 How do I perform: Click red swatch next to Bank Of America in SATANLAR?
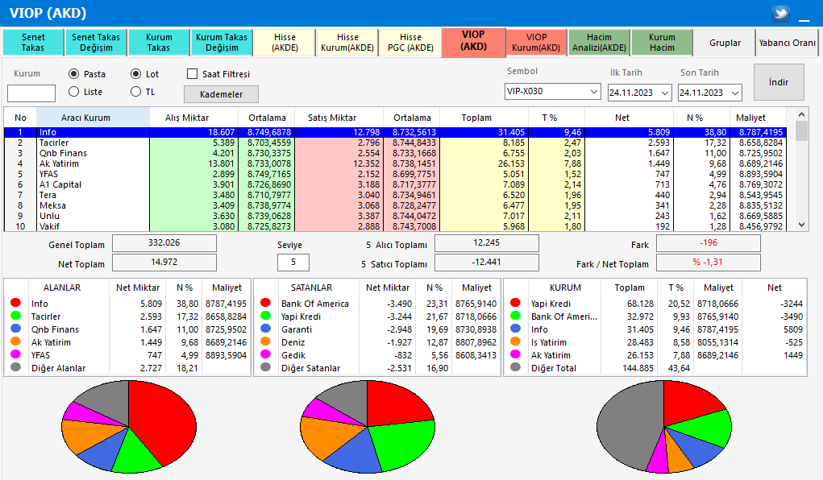[265, 303]
